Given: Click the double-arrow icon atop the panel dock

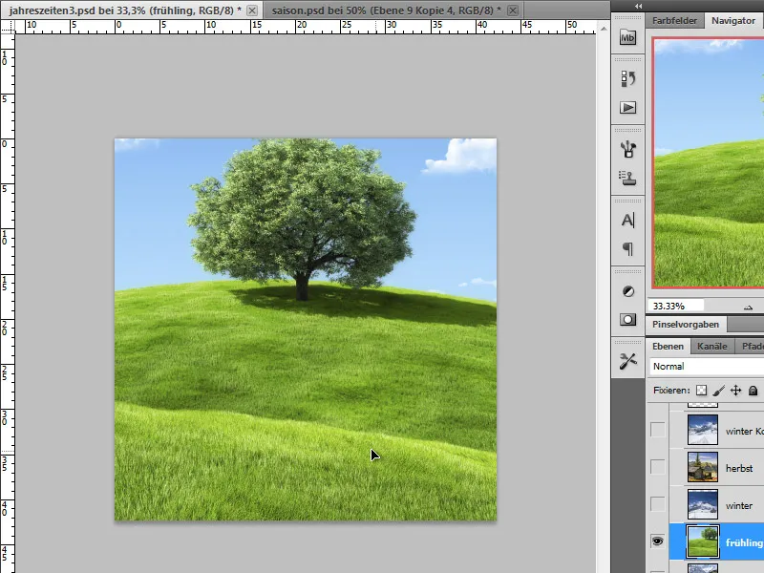Looking at the screenshot, I should click(x=638, y=6).
